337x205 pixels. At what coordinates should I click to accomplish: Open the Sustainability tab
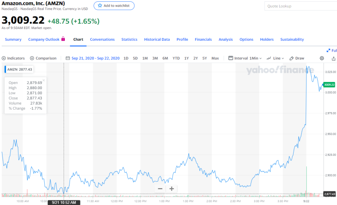(292, 39)
